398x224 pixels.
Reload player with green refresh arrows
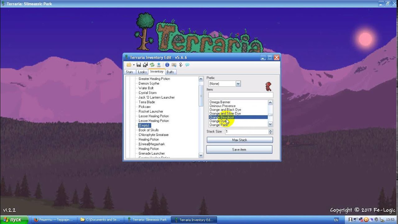(x=152, y=65)
